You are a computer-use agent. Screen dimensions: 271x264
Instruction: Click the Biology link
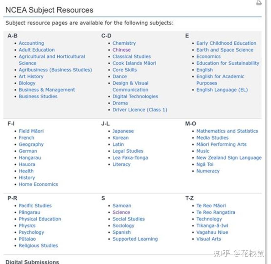point(27,83)
